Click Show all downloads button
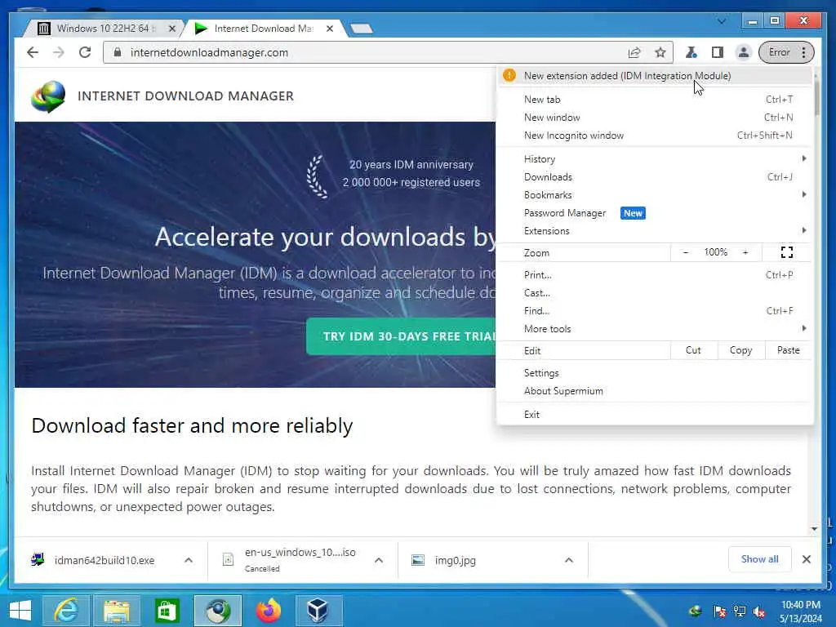Screen dimensions: 836x627 760,559
